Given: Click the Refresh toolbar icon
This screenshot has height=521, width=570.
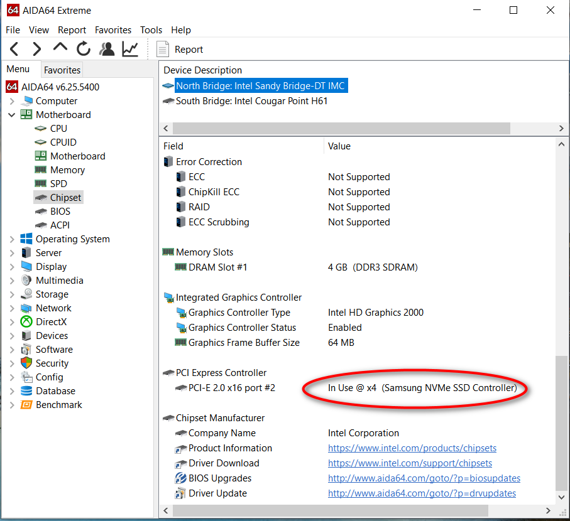Looking at the screenshot, I should (x=84, y=49).
